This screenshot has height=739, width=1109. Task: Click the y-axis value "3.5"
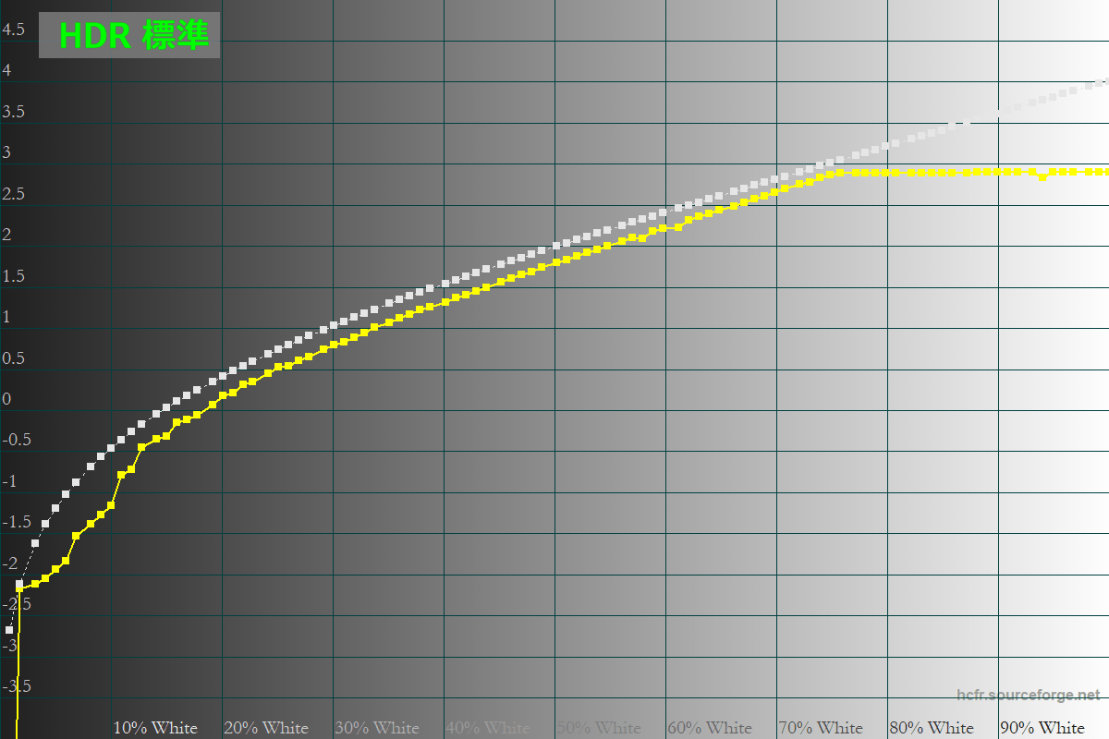pos(13,112)
